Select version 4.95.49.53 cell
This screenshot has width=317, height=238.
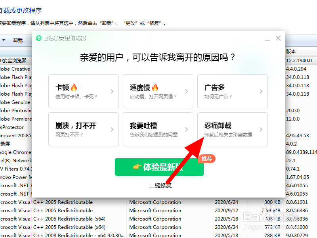(x=298, y=135)
